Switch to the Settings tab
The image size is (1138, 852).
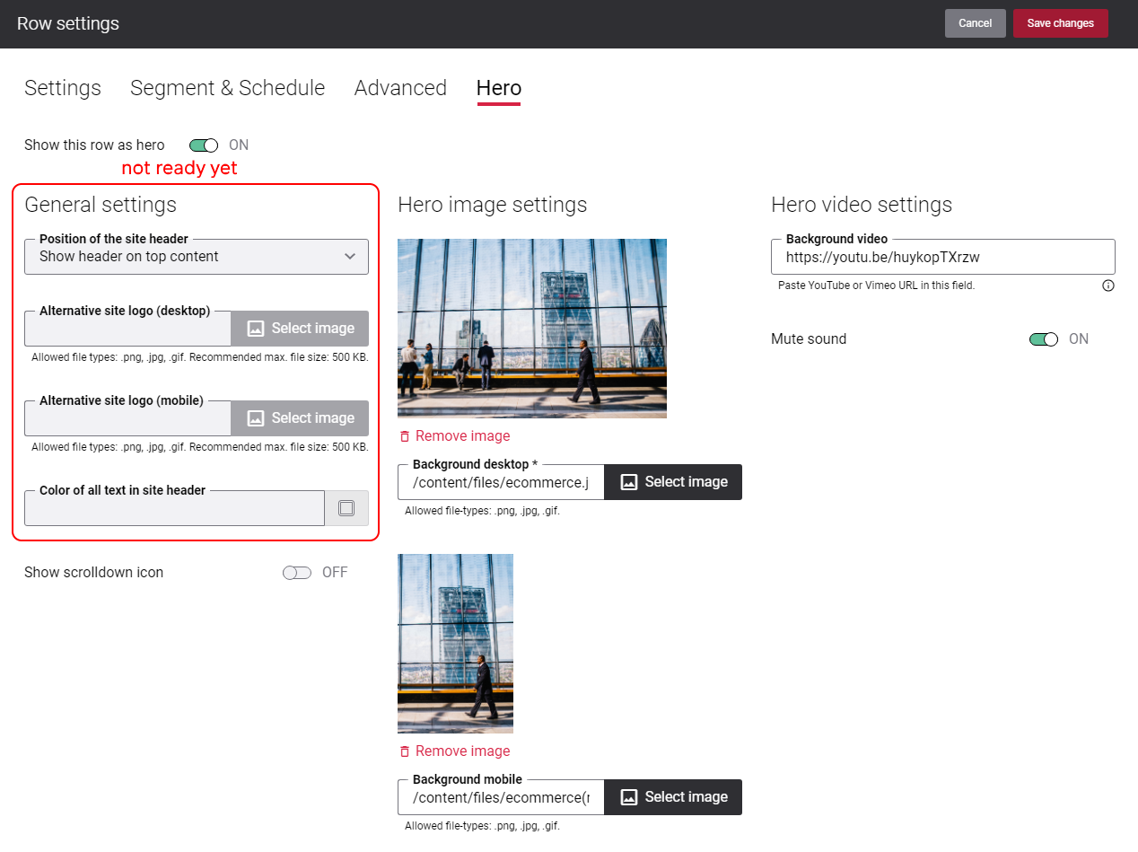[63, 88]
